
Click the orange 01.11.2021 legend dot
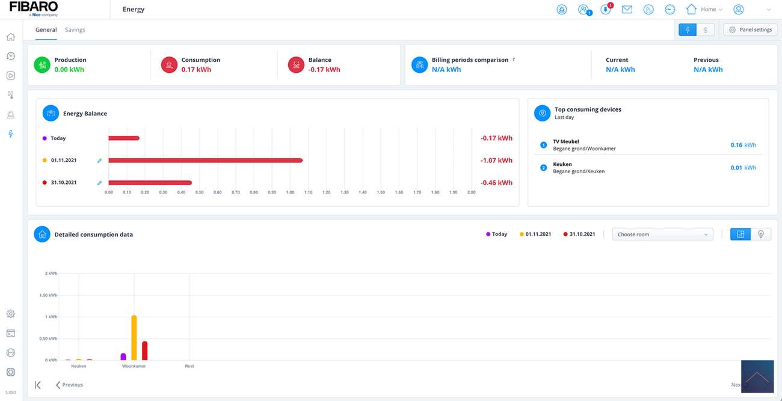click(522, 234)
